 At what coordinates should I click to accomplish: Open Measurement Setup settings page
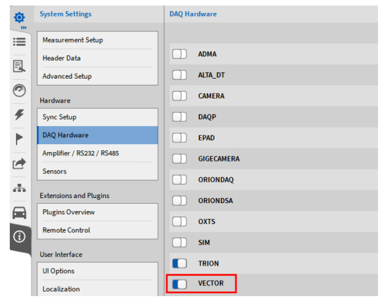[97, 40]
